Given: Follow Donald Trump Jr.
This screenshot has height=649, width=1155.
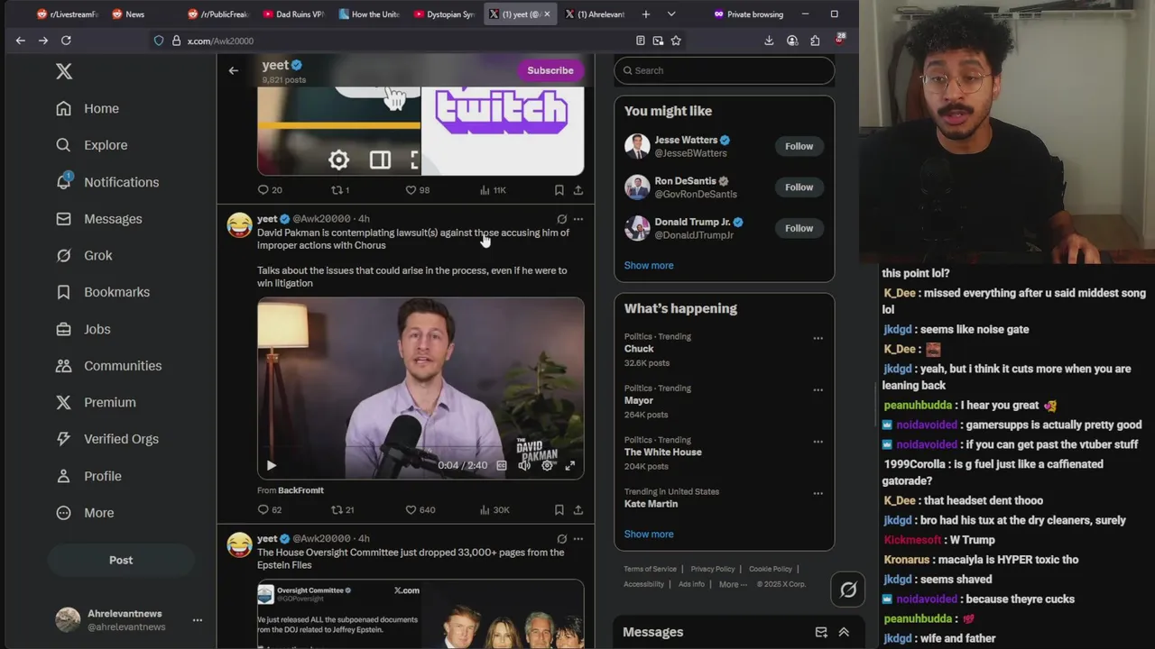Looking at the screenshot, I should tap(799, 228).
